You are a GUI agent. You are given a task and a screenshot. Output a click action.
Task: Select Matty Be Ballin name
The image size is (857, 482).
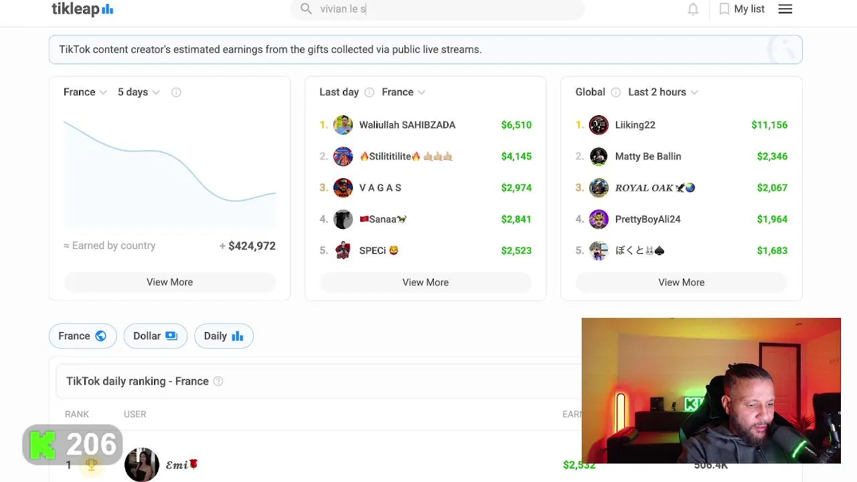pos(648,157)
